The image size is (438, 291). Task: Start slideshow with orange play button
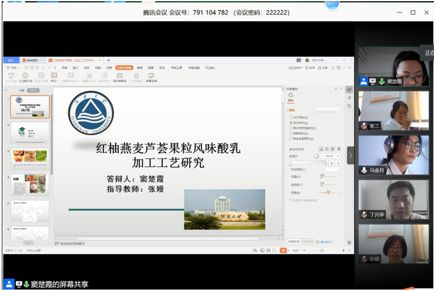pos(283,251)
